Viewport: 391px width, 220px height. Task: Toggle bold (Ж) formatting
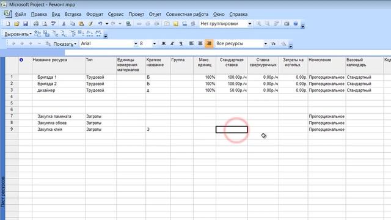(x=164, y=43)
